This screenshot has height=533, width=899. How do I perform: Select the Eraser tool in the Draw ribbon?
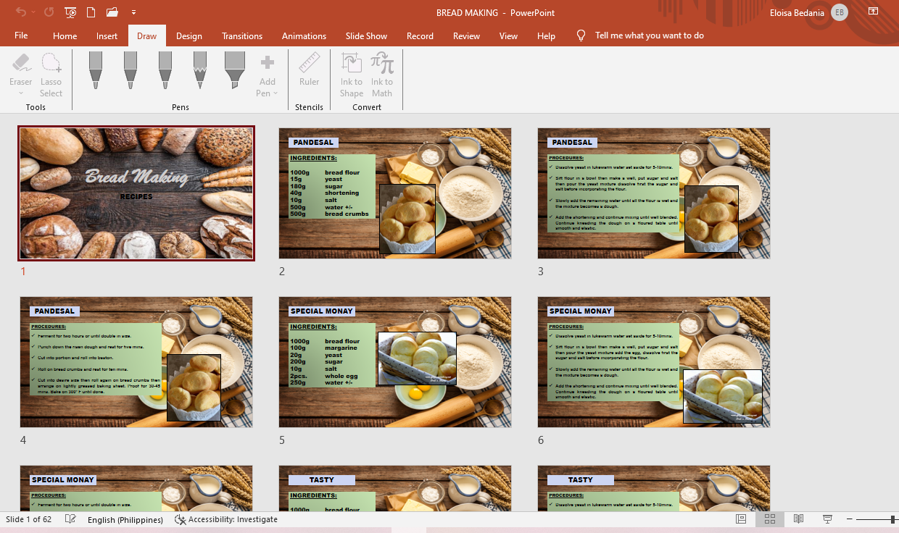(x=20, y=74)
